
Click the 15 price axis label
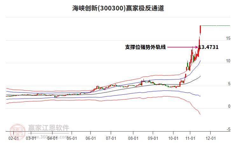(x=228, y=38)
